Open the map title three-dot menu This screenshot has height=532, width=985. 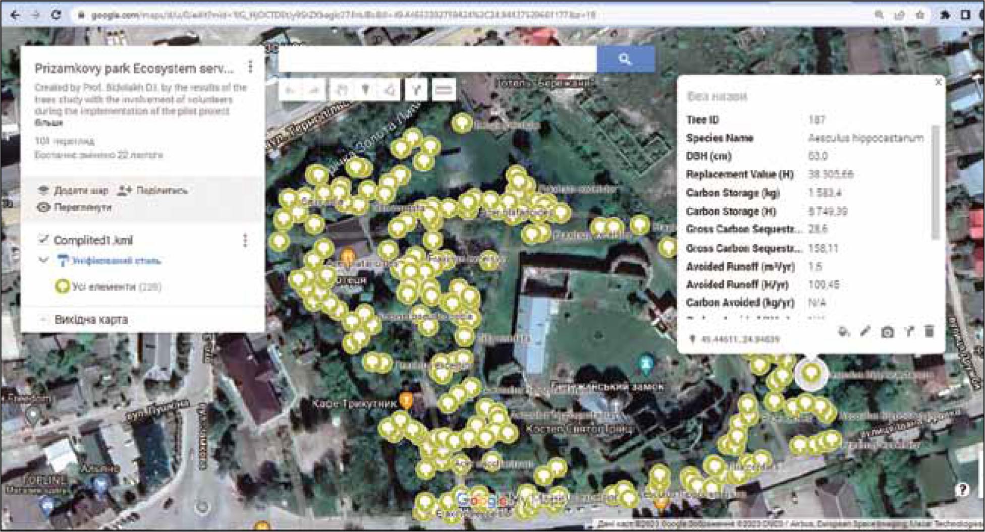pos(250,67)
